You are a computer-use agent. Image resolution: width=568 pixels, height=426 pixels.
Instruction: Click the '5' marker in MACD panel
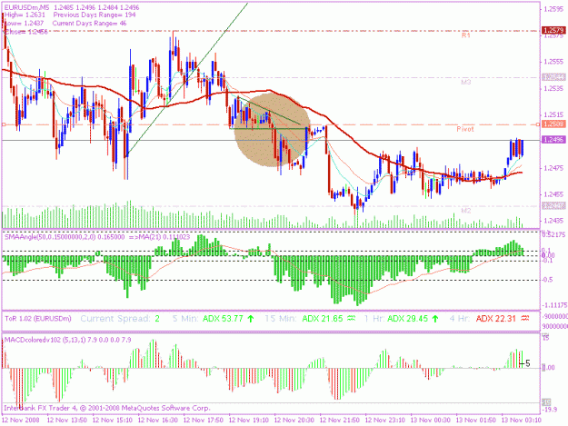point(528,363)
